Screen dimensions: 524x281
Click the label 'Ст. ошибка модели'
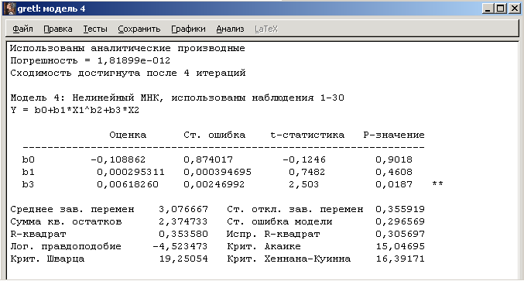279,222
